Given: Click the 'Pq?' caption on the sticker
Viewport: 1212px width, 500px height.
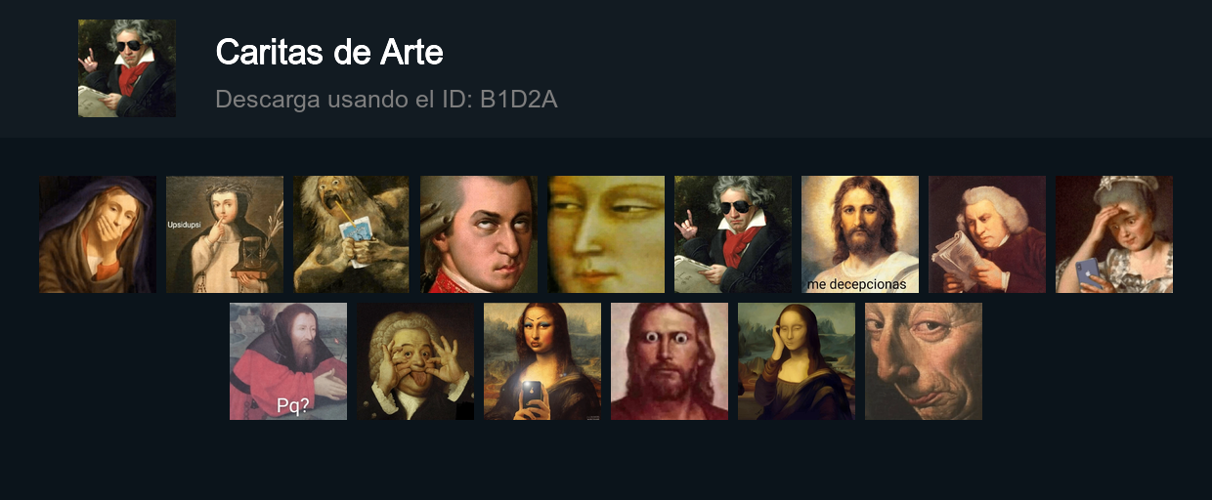Looking at the screenshot, I should (x=293, y=405).
